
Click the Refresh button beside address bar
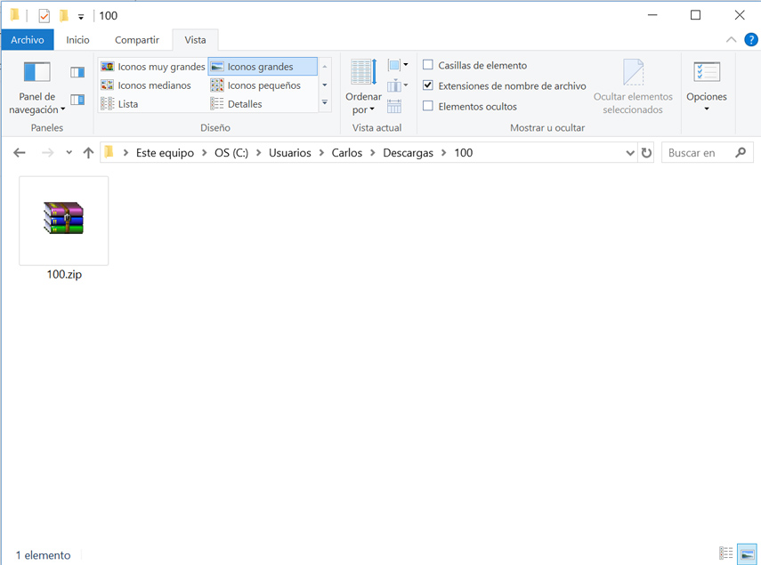coord(646,153)
